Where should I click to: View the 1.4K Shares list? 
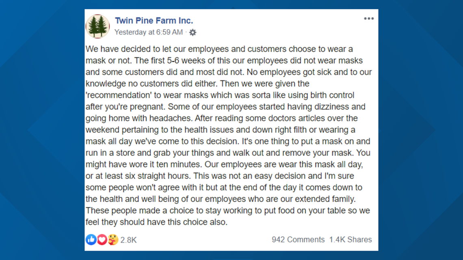pos(350,239)
